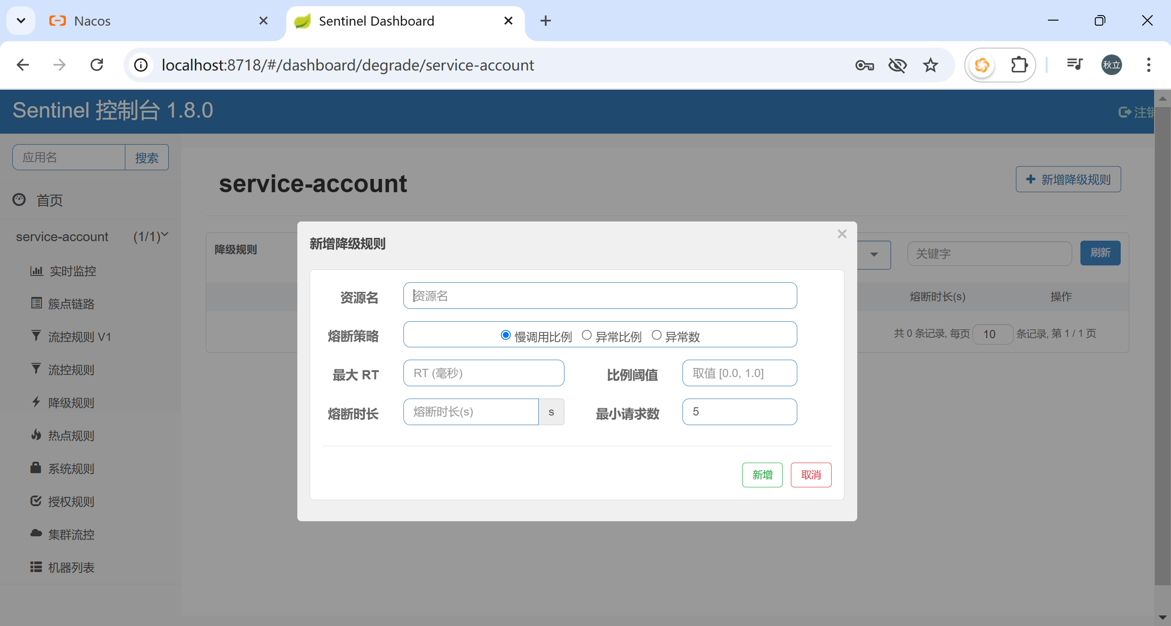Select the 慢调用比例 radio button
The image size is (1171, 626).
(x=505, y=335)
